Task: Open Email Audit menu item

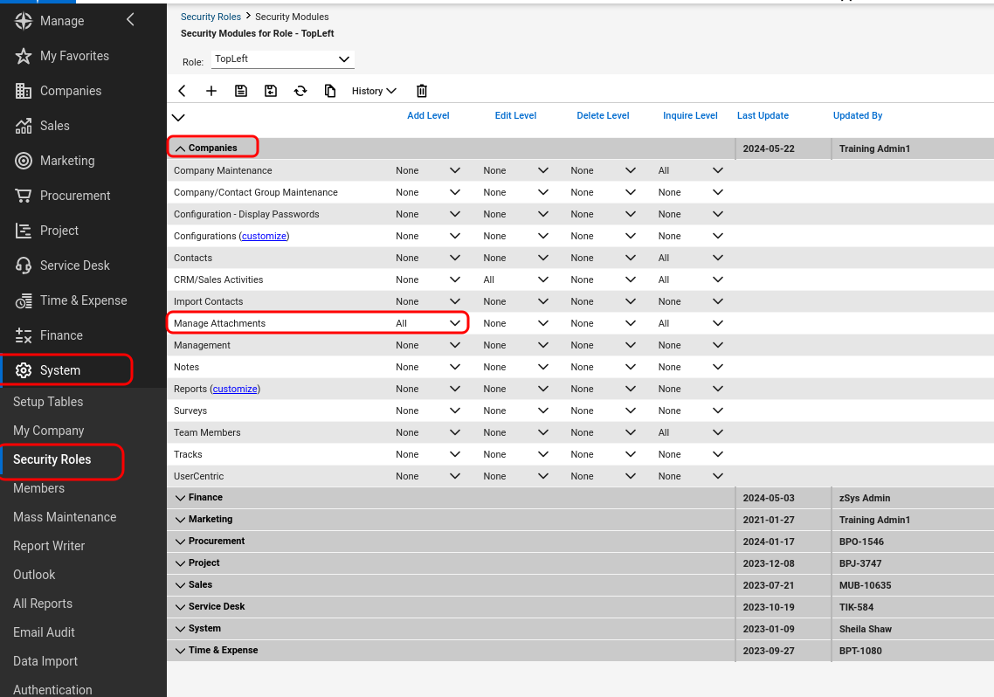Action: 44,632
